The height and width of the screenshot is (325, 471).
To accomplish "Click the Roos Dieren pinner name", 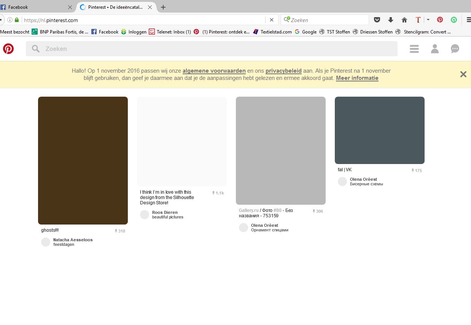I will click(x=165, y=212).
